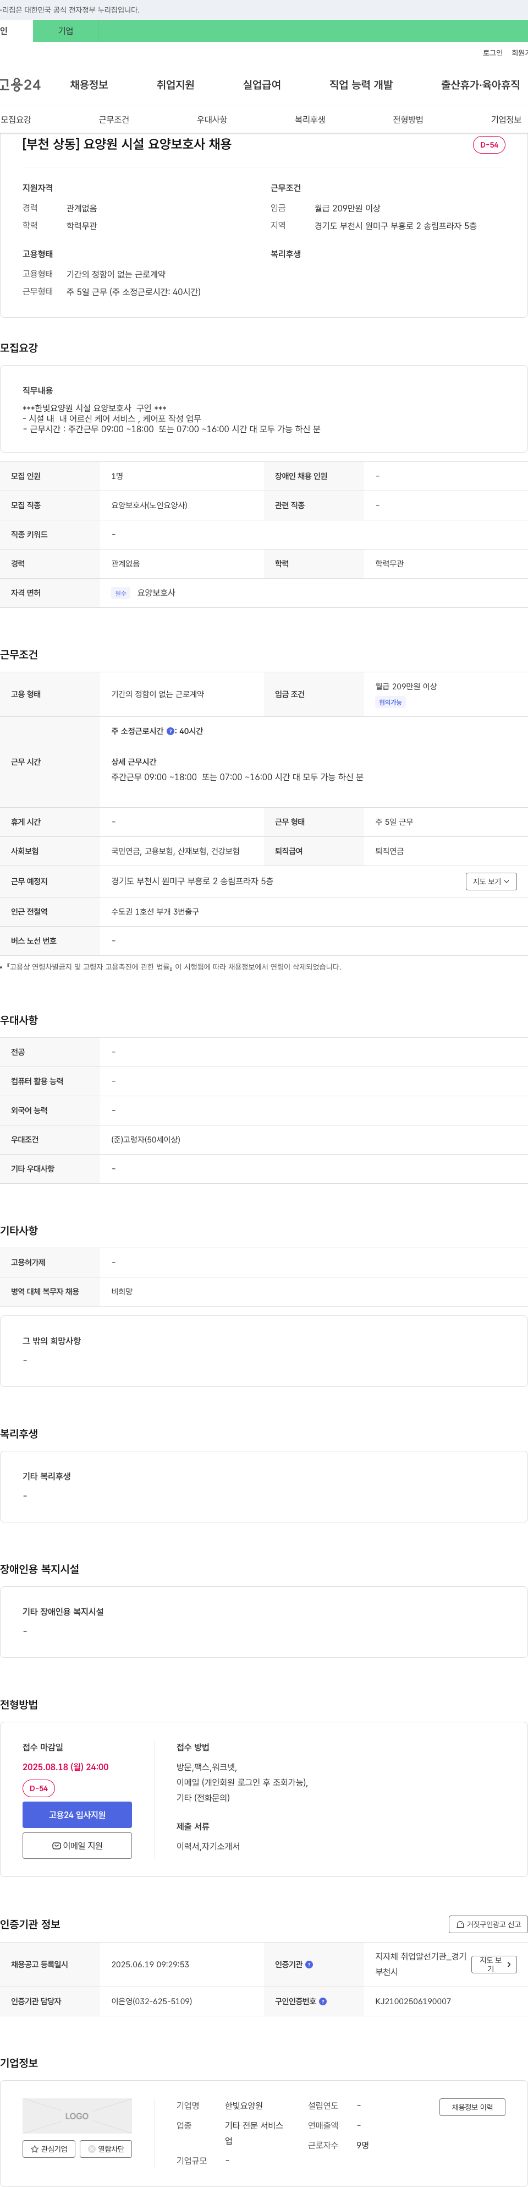The height and width of the screenshot is (2187, 528).
Task: Click the 협의가능 tag under wage condition
Action: [391, 702]
